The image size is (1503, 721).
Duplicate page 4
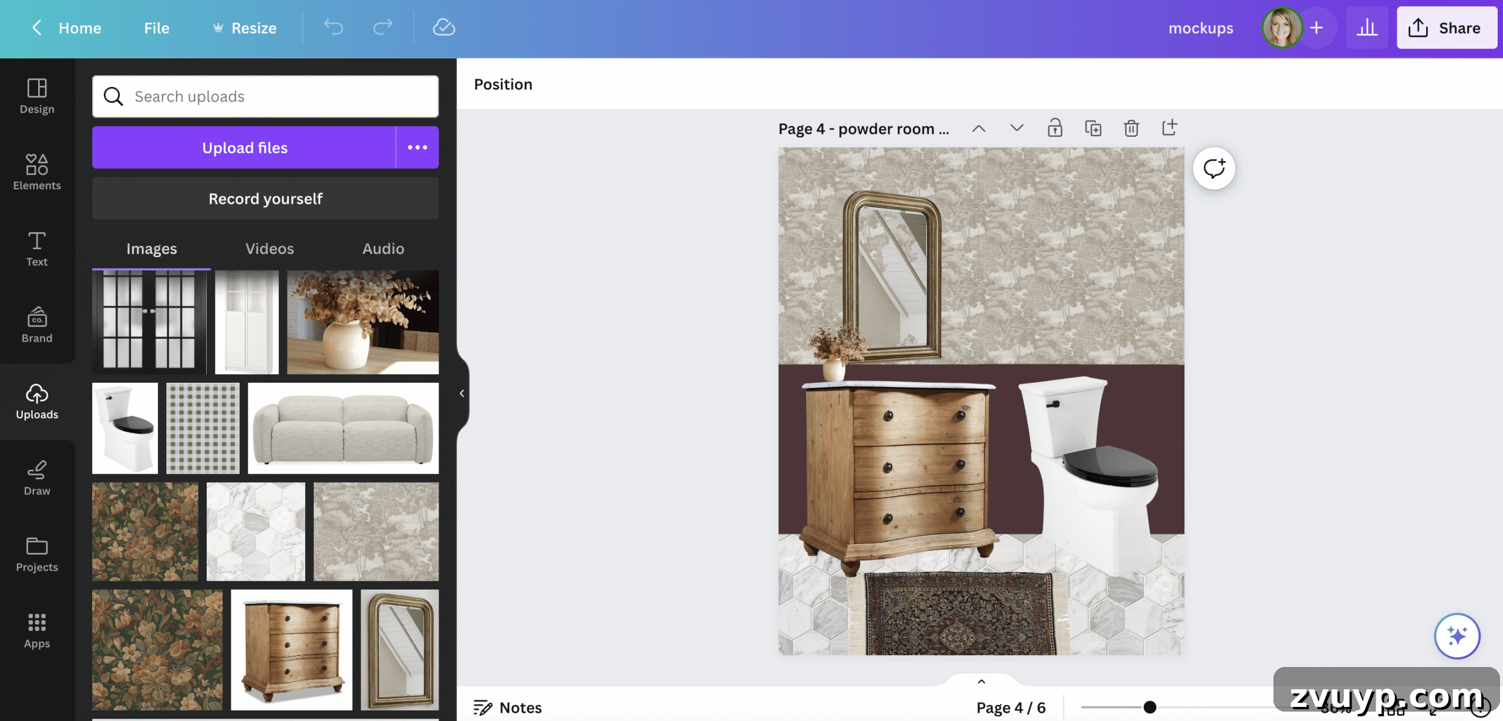1093,128
